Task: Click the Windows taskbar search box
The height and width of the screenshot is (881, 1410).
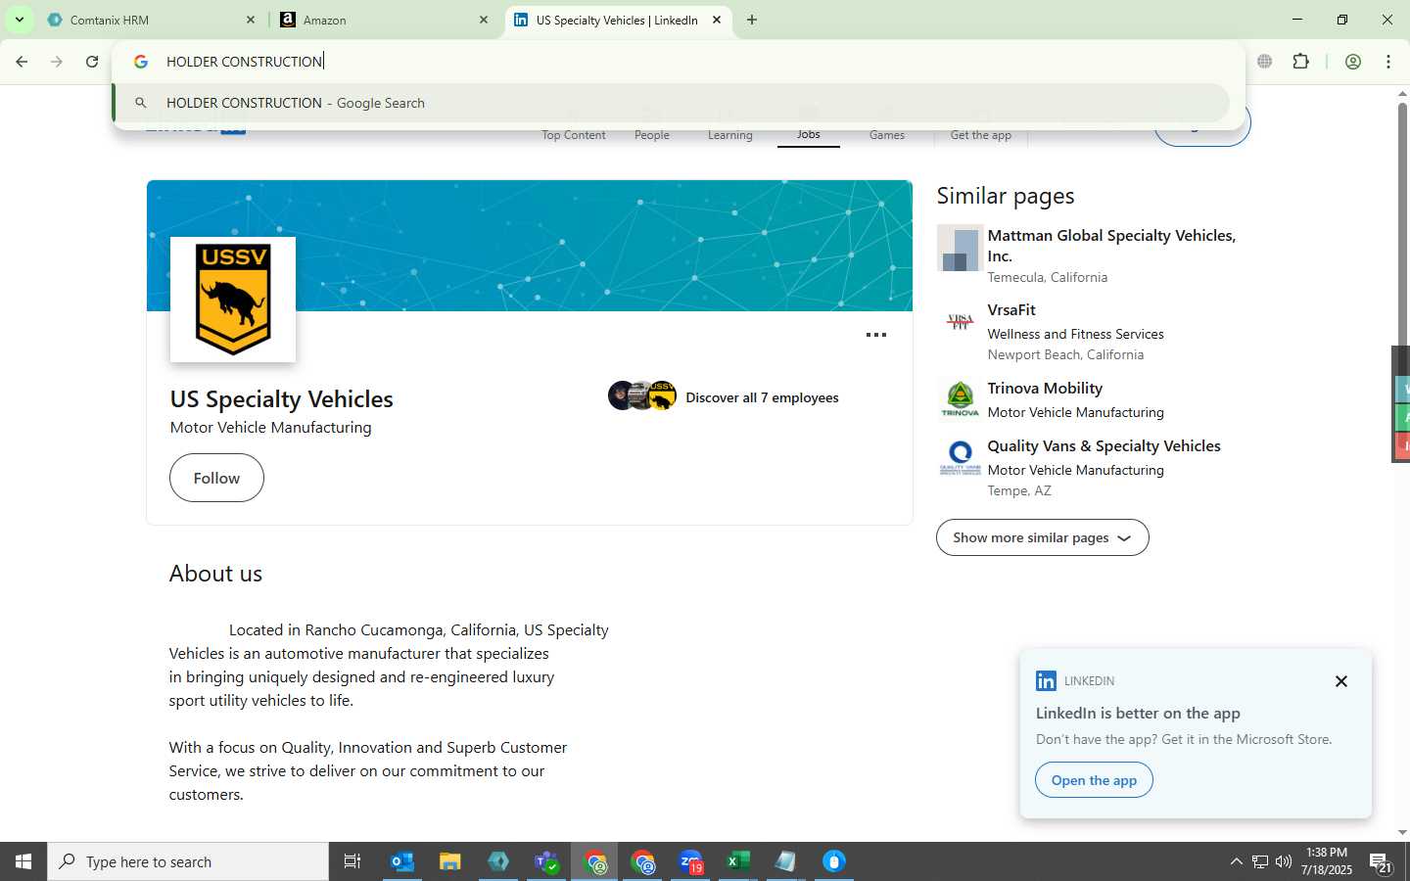Action: (188, 861)
